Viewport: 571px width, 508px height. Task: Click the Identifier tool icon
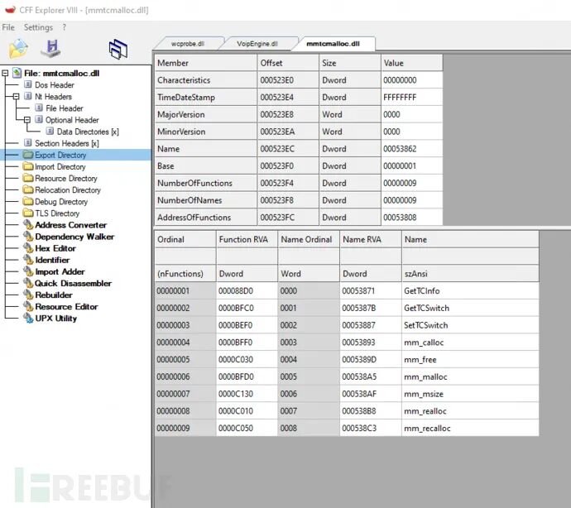pyautogui.click(x=28, y=260)
